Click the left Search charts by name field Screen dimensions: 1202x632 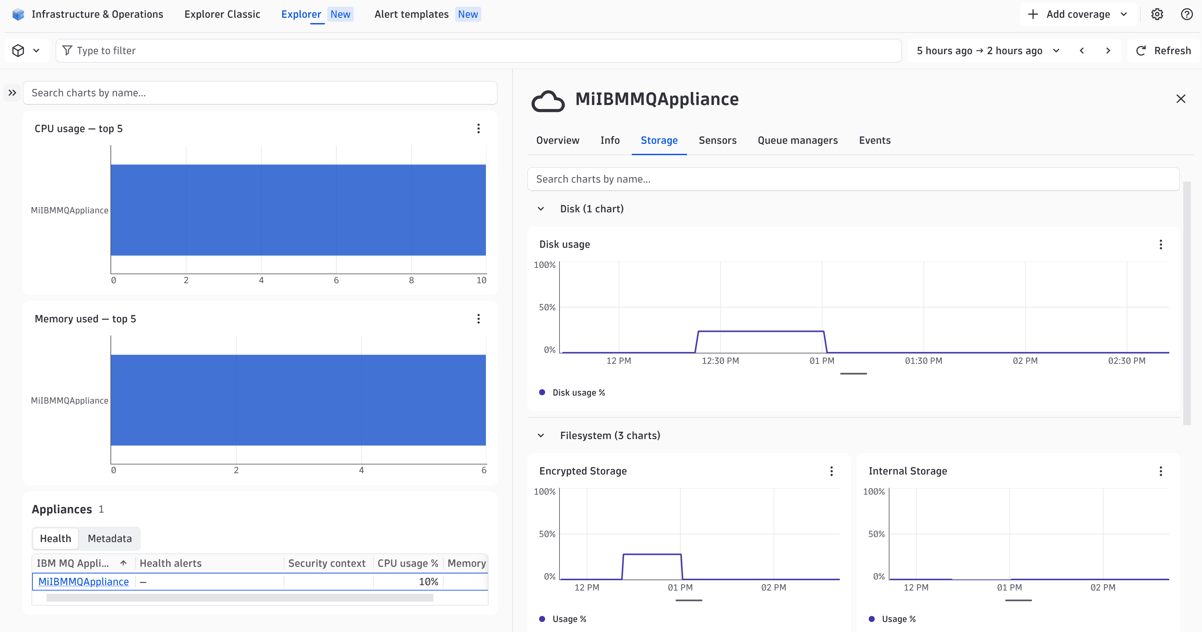tap(260, 93)
